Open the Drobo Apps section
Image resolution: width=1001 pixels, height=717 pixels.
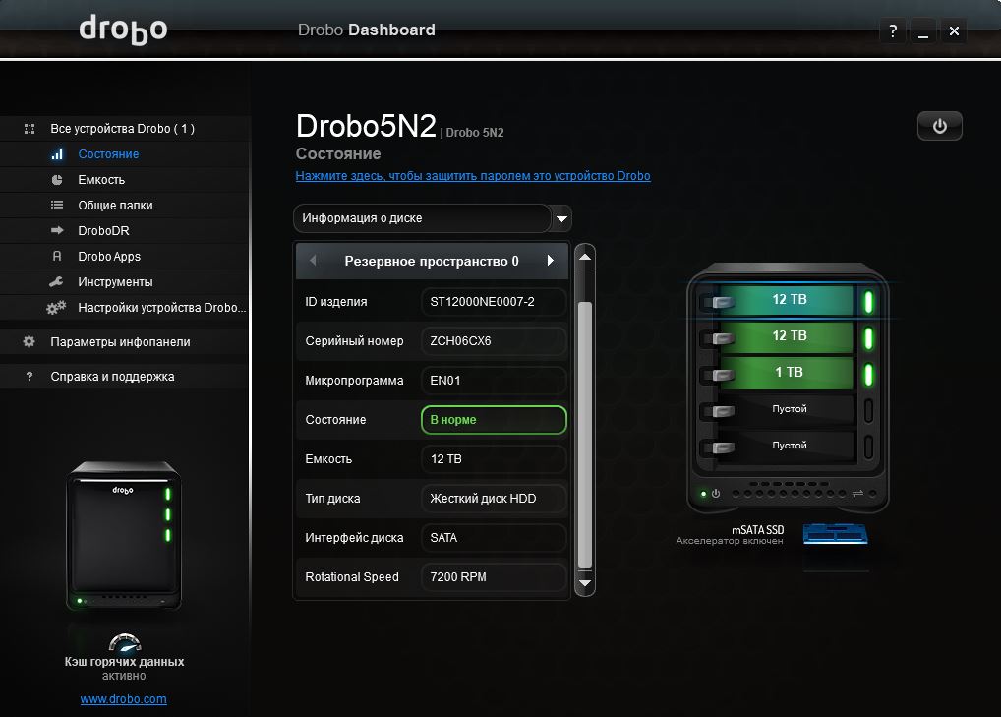(109, 256)
